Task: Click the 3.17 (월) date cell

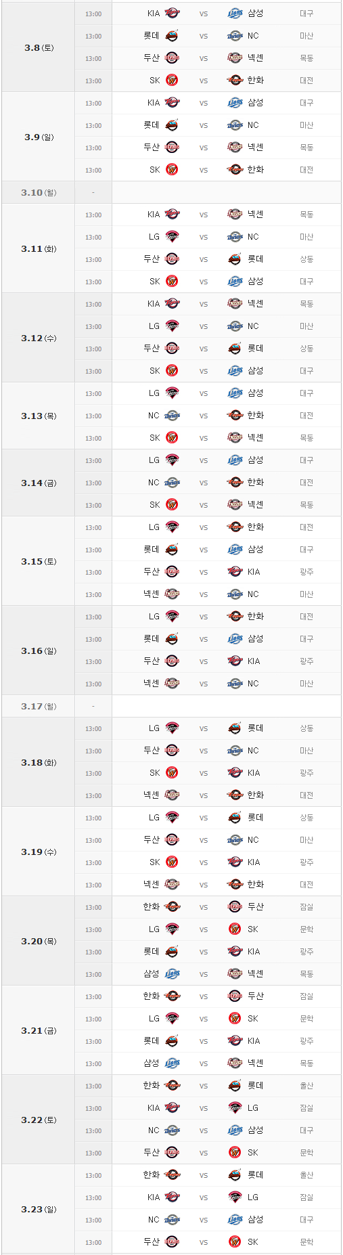Action: (39, 707)
